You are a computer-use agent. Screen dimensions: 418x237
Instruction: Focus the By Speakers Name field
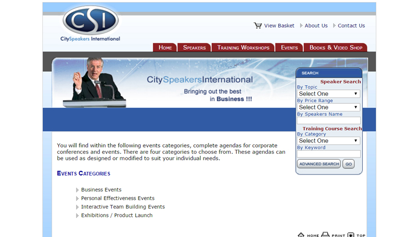click(x=328, y=121)
